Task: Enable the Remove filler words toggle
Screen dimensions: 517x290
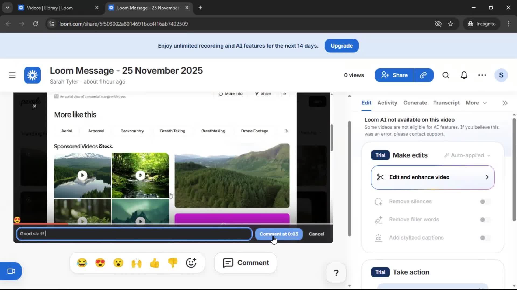Action: [483, 219]
